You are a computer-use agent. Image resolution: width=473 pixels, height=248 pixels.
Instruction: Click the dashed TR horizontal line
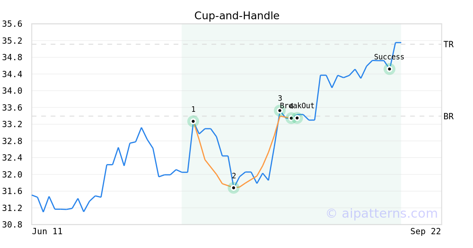[236, 44]
